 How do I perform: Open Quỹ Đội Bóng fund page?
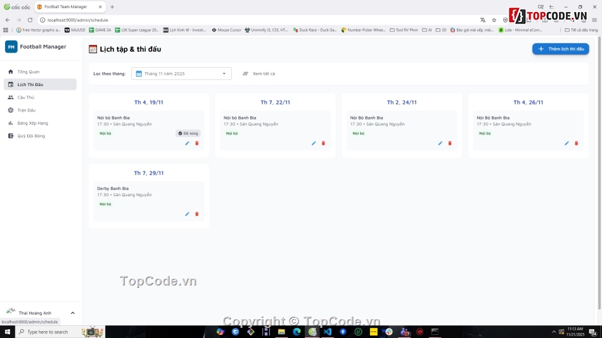40,136
